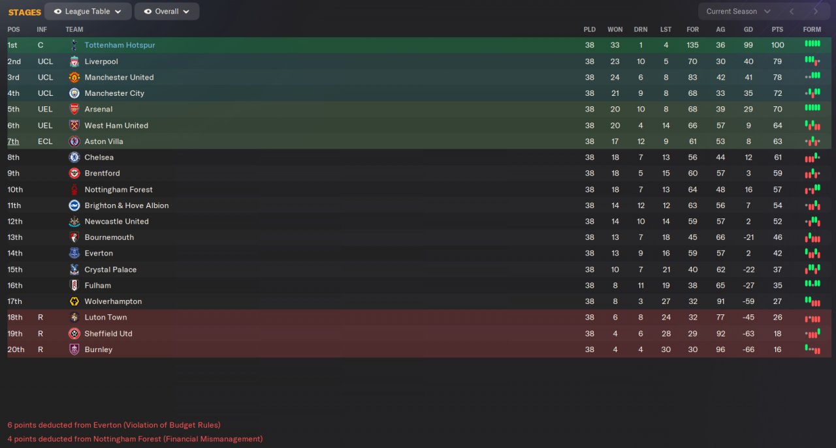Click the Everton club crest
Viewport: 836px width, 448px height.
tap(74, 253)
